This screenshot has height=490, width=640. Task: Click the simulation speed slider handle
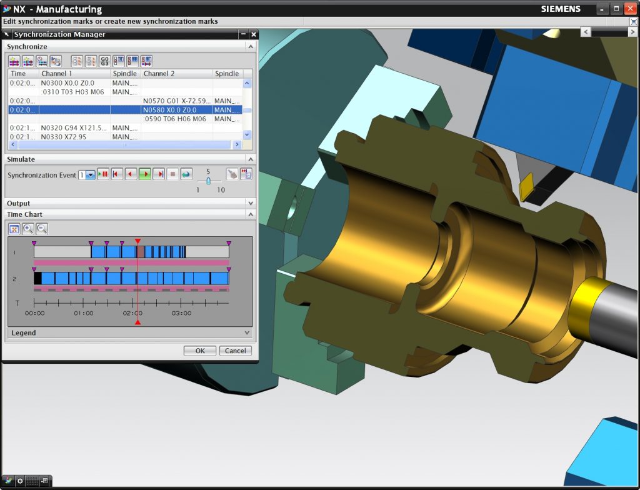[208, 181]
